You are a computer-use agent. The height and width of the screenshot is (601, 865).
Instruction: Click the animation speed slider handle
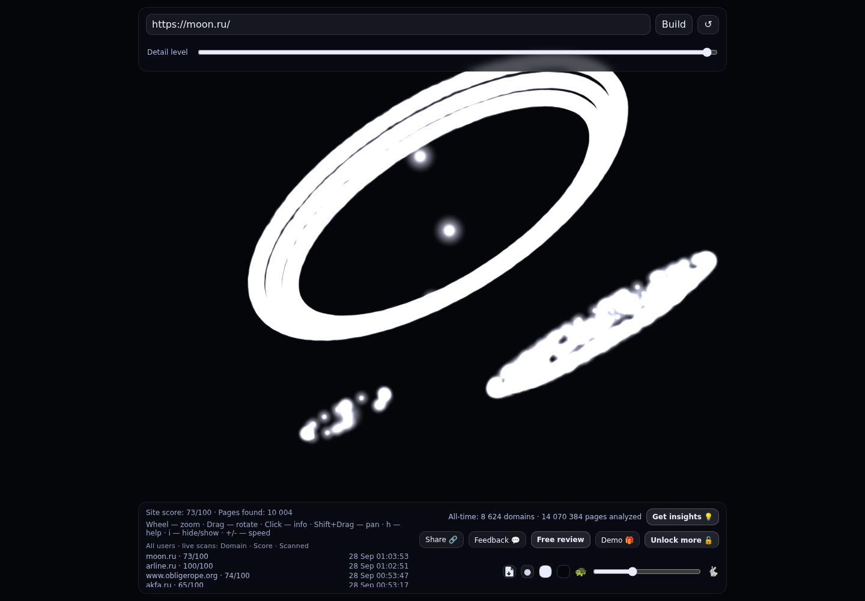coord(633,572)
